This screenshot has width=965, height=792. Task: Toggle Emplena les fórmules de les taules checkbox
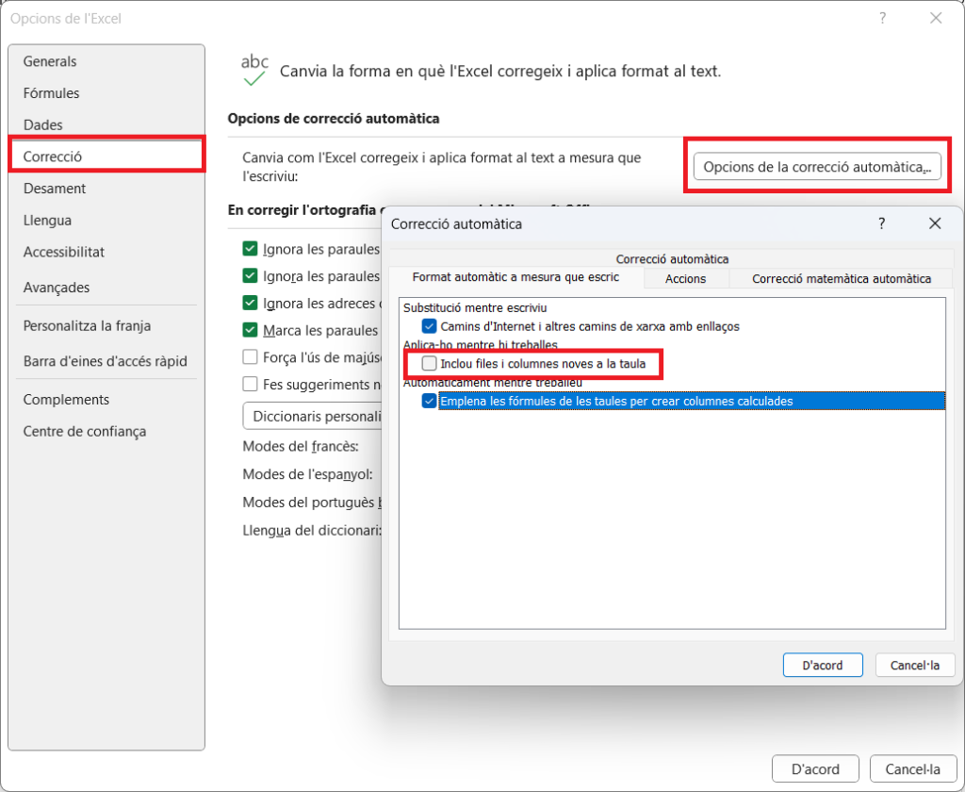[429, 401]
